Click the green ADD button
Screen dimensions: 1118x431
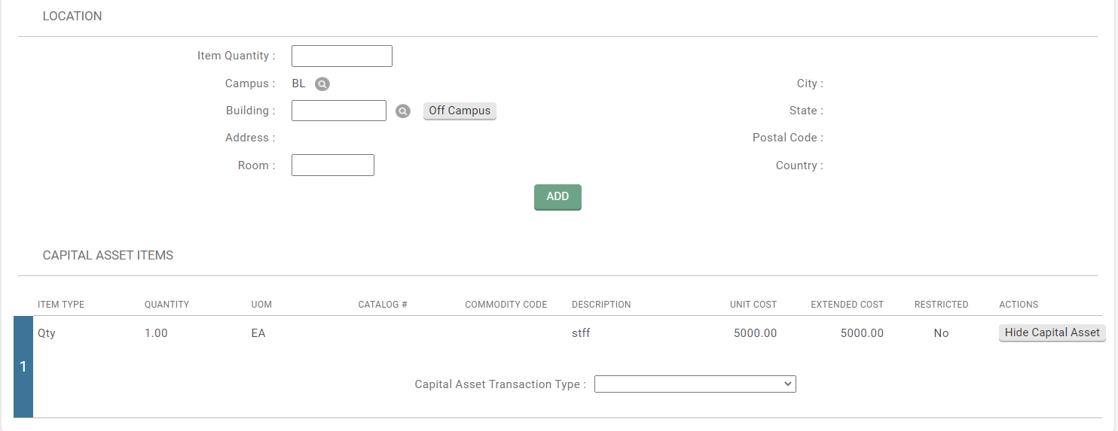point(557,197)
